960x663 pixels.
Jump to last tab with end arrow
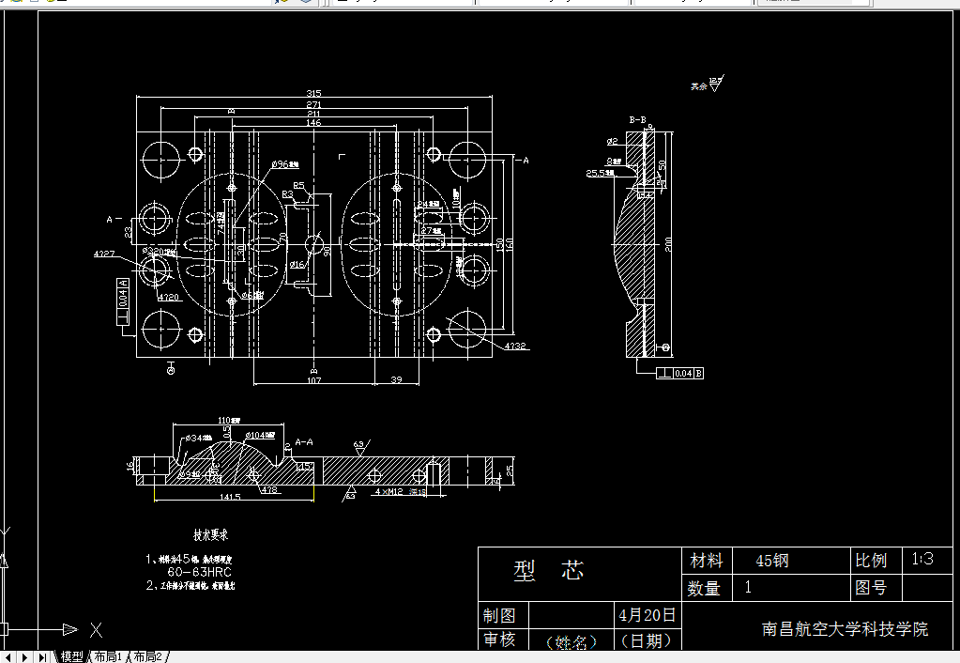click(x=41, y=656)
